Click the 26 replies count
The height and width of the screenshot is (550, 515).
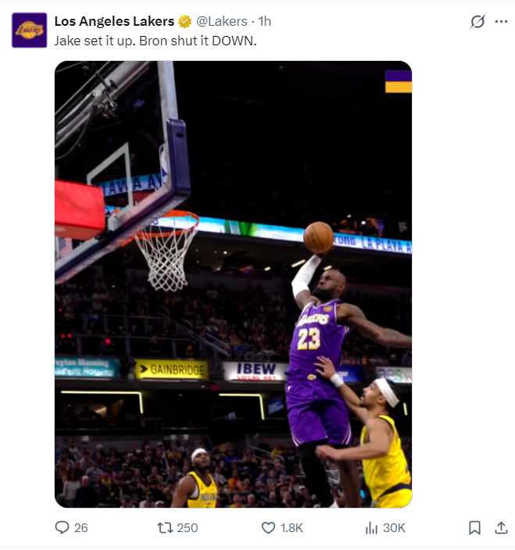click(80, 528)
